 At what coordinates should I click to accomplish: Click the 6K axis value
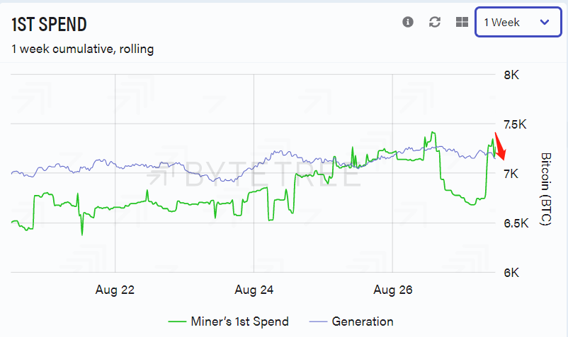(511, 273)
